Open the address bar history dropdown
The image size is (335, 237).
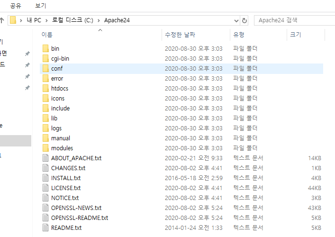pyautogui.click(x=236, y=20)
